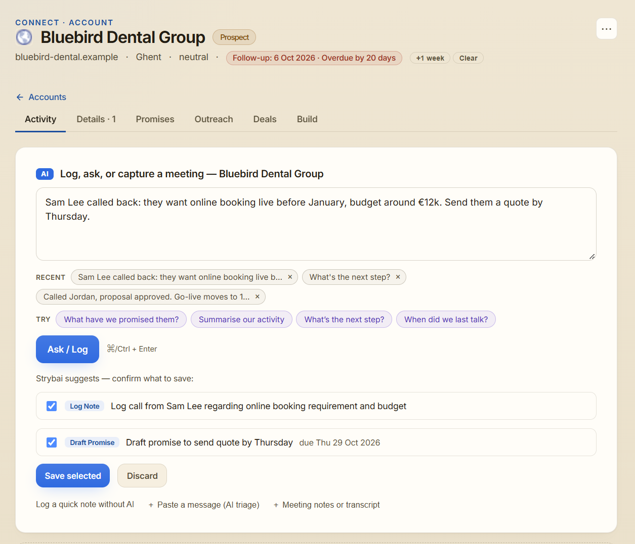Expand 'Meeting notes or transcript'
This screenshot has width=635, height=544.
326,505
